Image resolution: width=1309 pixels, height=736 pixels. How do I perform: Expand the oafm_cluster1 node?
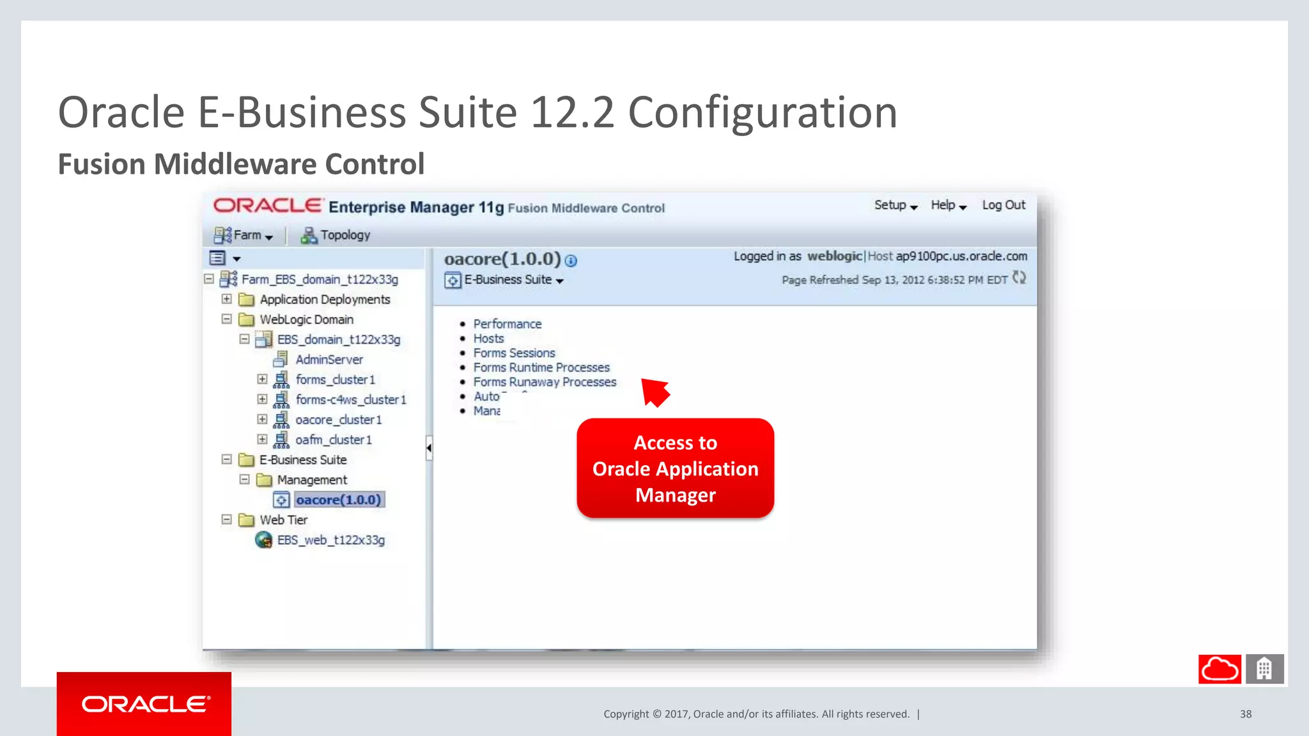(x=262, y=439)
